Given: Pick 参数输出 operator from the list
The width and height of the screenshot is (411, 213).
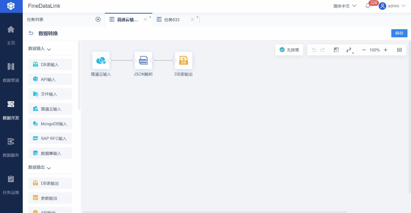Looking at the screenshot, I should click(50, 198).
